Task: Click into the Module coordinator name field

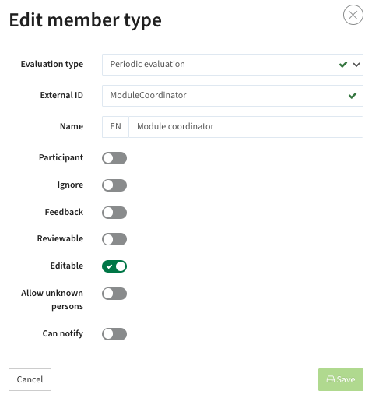Action: coord(246,127)
